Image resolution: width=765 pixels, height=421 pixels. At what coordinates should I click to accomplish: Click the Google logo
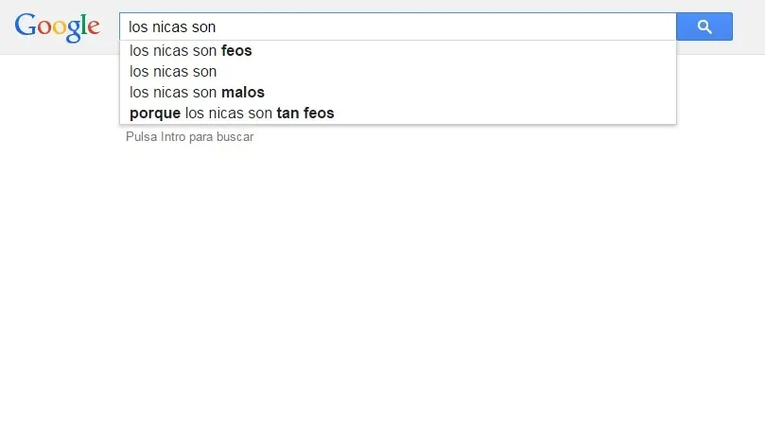57,26
